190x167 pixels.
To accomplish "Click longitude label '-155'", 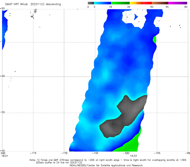I will tap(157, 153).
